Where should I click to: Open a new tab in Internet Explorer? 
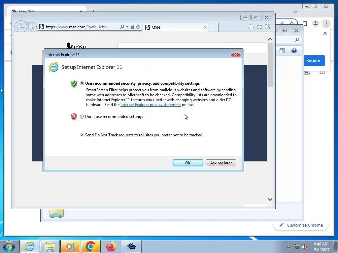point(214,27)
